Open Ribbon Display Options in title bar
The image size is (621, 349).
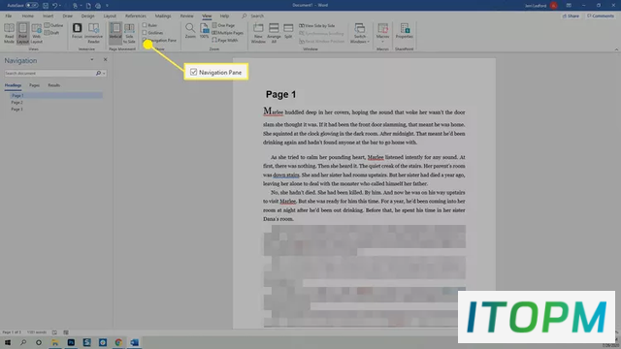[x=569, y=6]
